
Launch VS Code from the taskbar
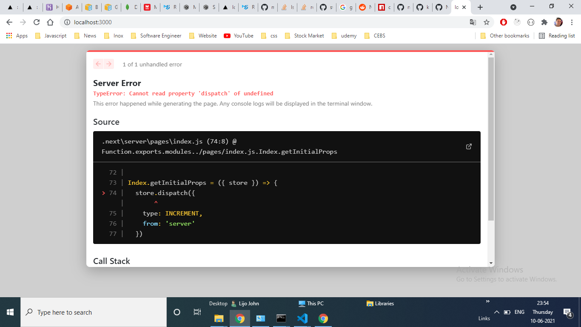302,318
